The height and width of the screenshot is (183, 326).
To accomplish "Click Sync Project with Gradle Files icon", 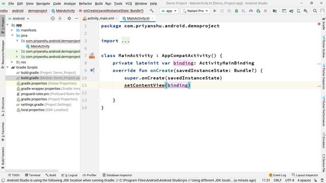I will 291,11.
